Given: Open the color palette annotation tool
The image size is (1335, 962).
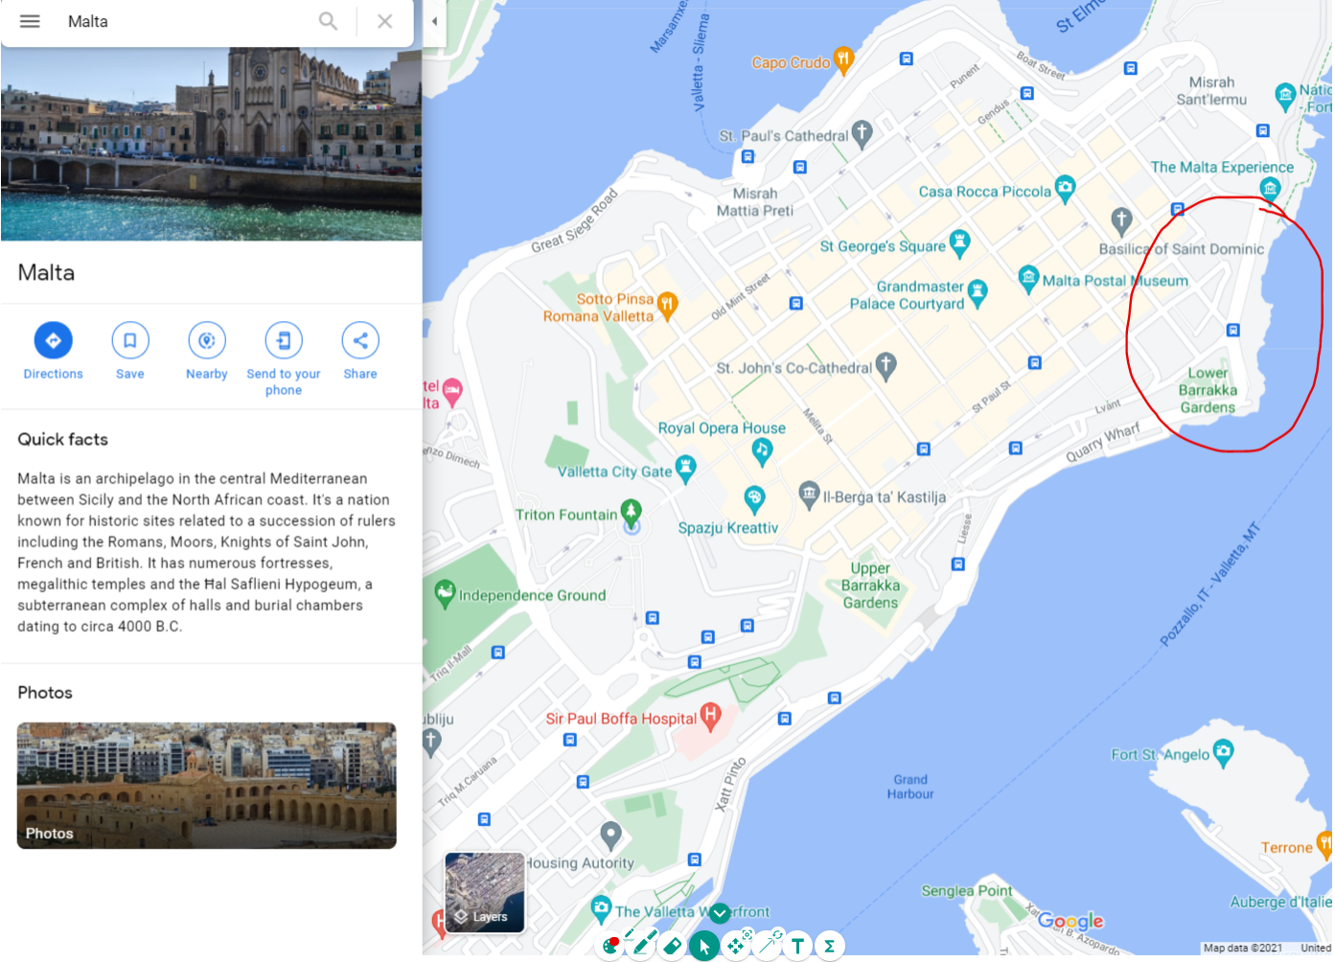Looking at the screenshot, I should coord(610,947).
